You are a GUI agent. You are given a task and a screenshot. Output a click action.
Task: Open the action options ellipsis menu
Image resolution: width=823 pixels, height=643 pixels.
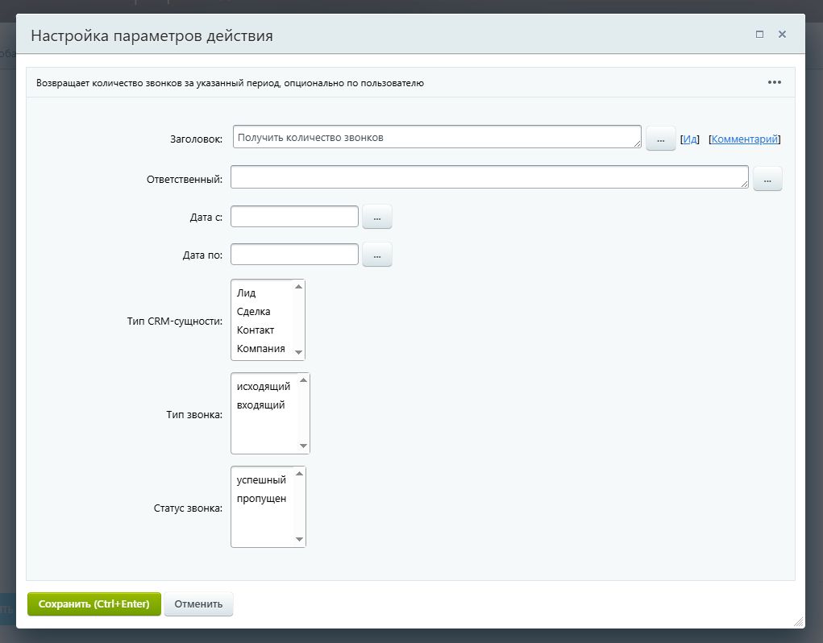775,81
